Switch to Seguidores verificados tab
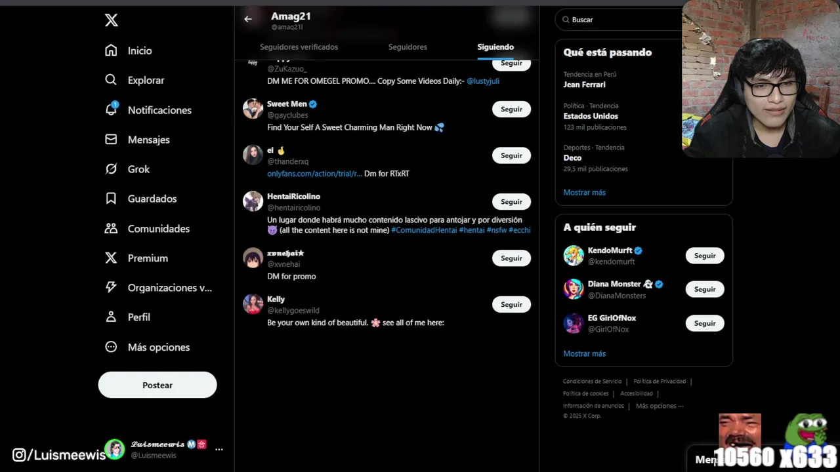Image resolution: width=840 pixels, height=472 pixels. click(x=299, y=47)
